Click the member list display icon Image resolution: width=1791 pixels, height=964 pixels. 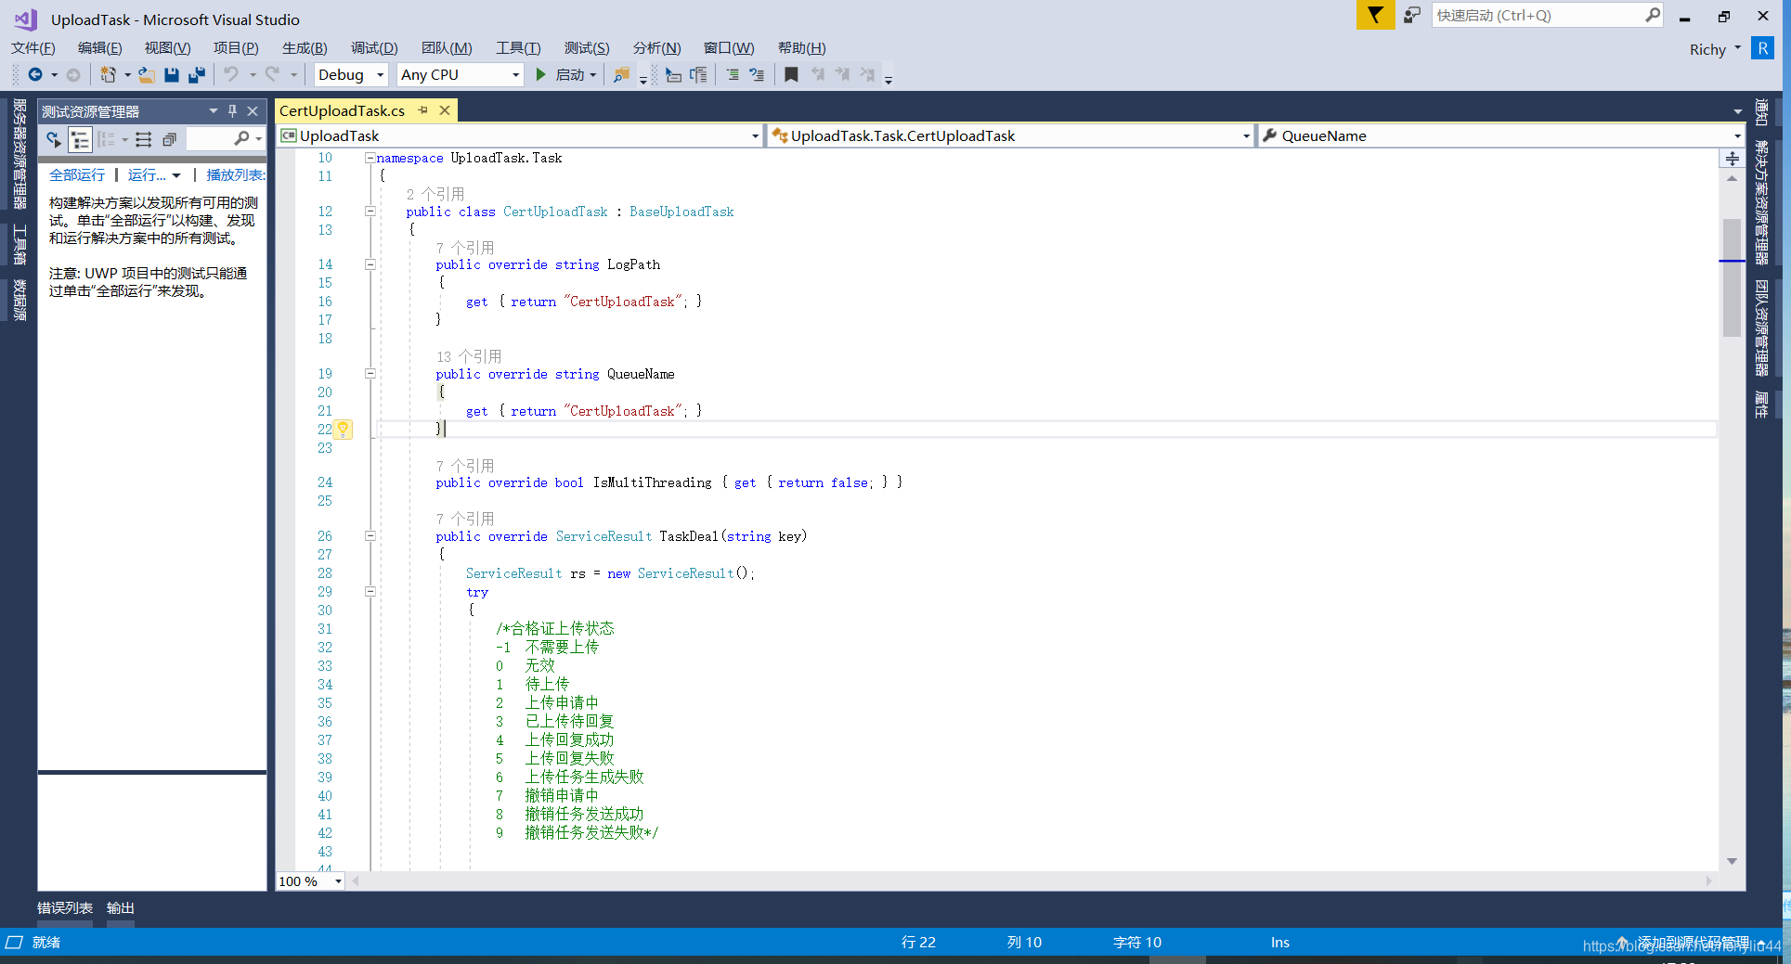pos(674,75)
